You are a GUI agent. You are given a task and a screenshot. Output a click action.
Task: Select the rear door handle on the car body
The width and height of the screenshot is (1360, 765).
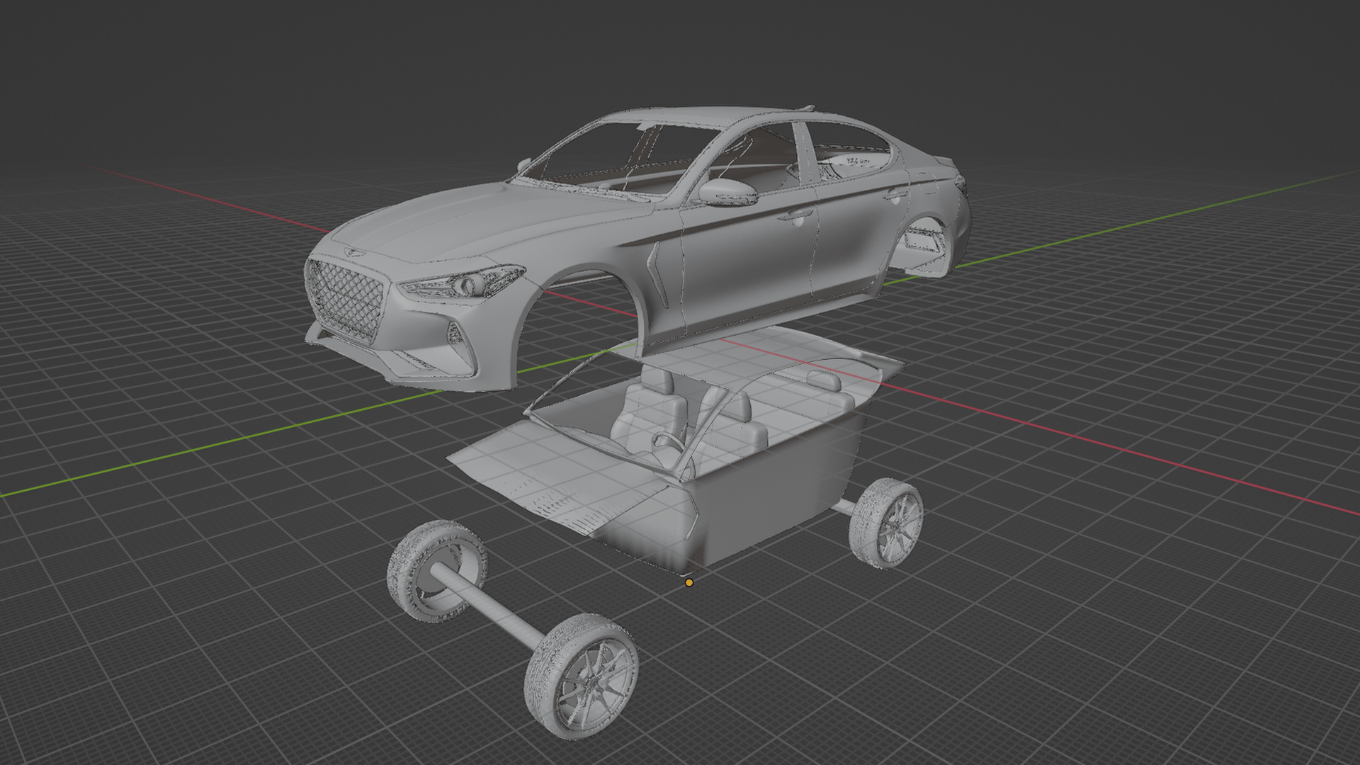point(895,195)
